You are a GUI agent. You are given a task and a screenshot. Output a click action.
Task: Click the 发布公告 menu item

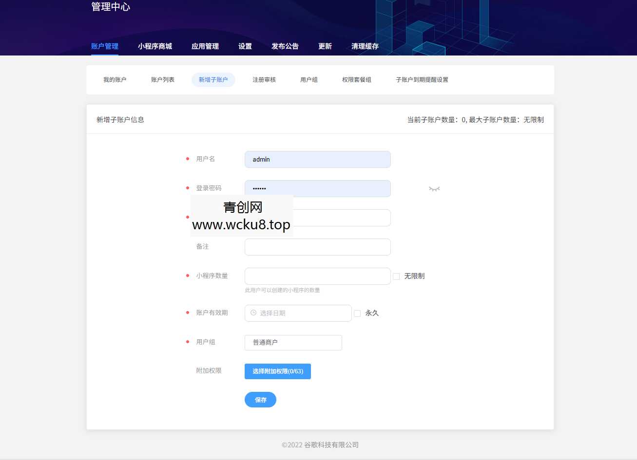coord(285,46)
